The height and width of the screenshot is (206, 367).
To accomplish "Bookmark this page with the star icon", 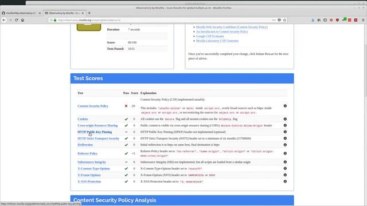I will pyautogui.click(x=284, y=20).
